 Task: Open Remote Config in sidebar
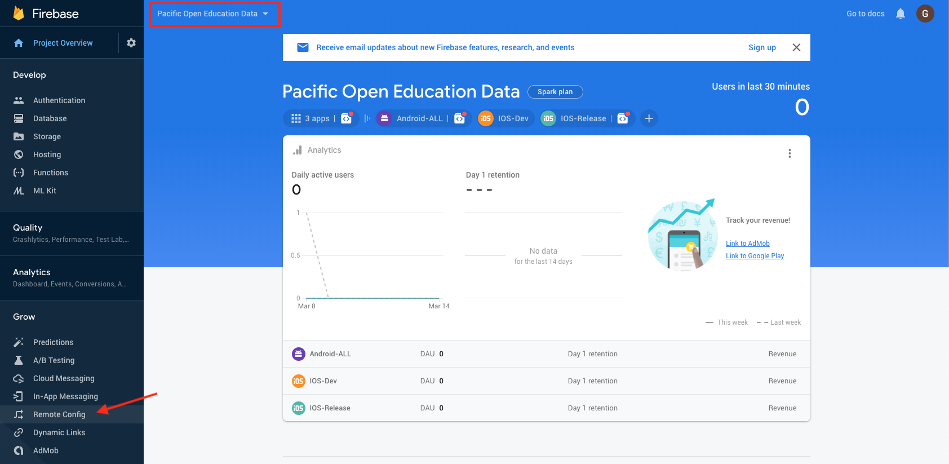[59, 414]
